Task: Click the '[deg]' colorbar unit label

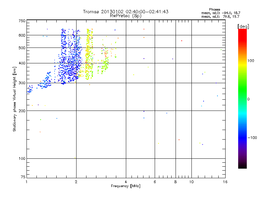Action: pyautogui.click(x=243, y=26)
